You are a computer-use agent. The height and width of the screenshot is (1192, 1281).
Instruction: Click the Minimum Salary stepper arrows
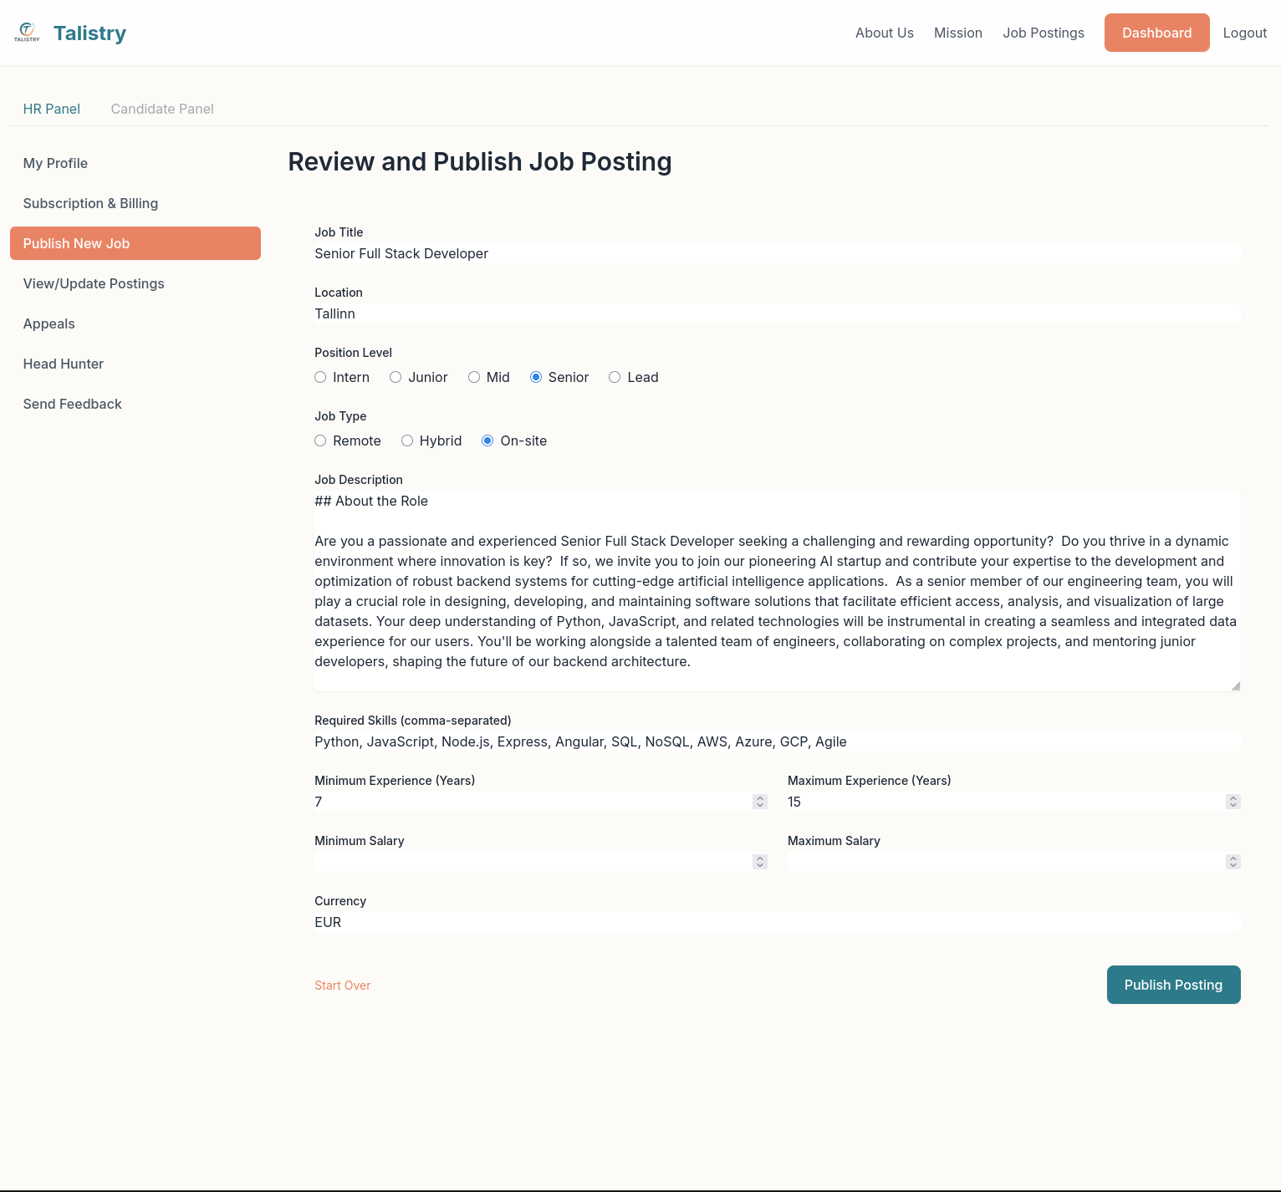click(x=759, y=862)
